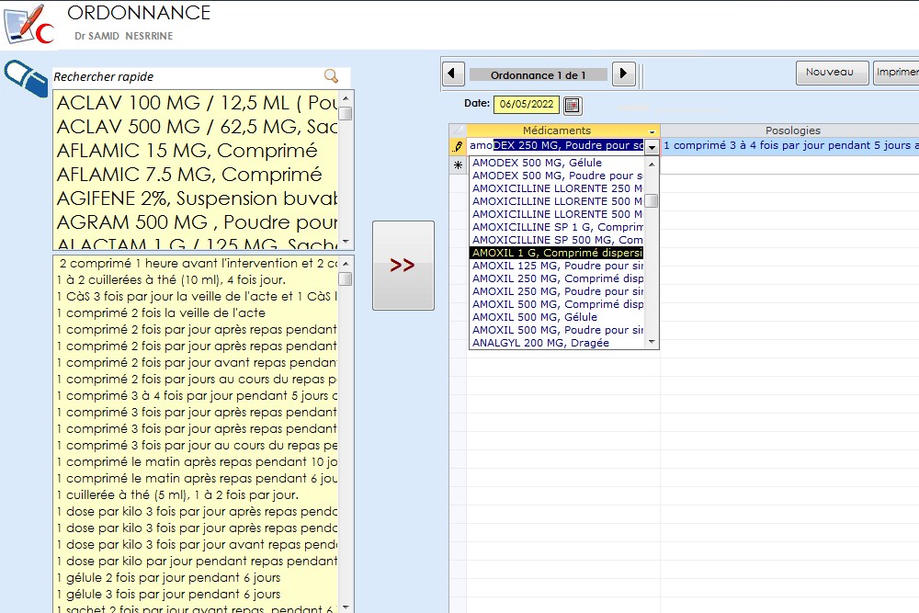
Task: Click the double-arrow transfer button
Action: pyautogui.click(x=403, y=266)
